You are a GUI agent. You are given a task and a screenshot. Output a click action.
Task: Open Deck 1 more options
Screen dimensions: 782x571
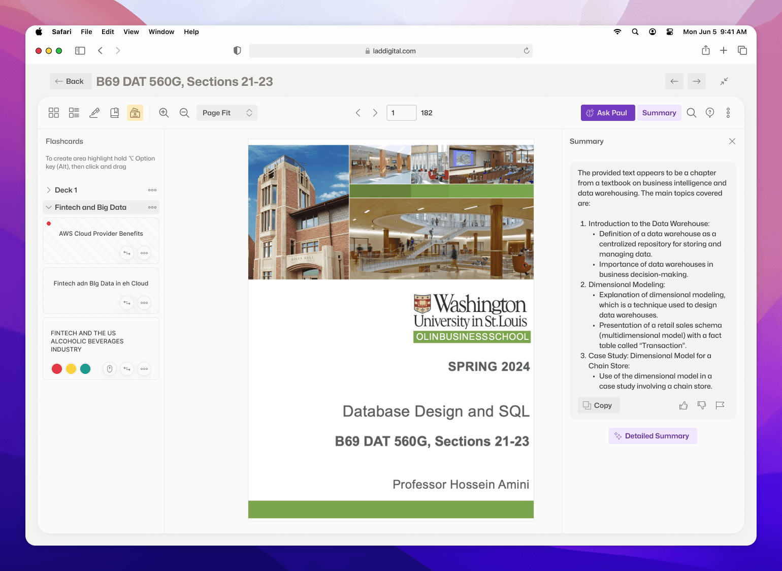pyautogui.click(x=152, y=190)
